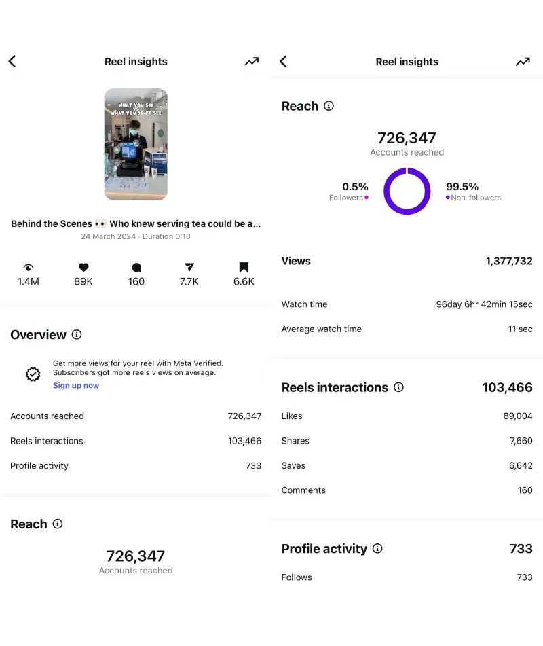Open info icon next to Profile activity heading
This screenshot has height=646, width=543.
coord(378,549)
